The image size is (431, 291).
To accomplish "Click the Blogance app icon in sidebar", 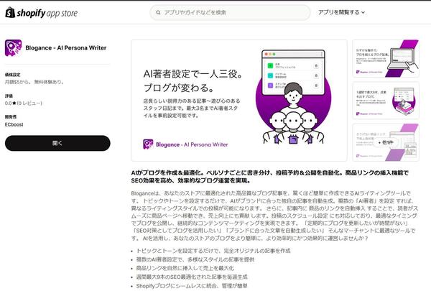I will [x=13, y=48].
